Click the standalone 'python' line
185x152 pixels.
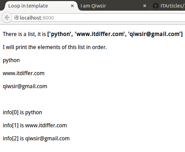click(x=11, y=60)
